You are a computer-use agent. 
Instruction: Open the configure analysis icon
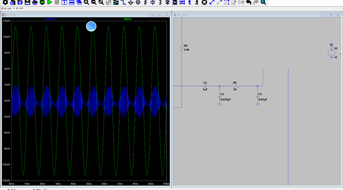(42, 2)
